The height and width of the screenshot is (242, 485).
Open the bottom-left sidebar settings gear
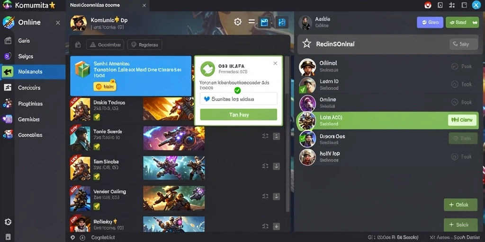click(x=8, y=222)
